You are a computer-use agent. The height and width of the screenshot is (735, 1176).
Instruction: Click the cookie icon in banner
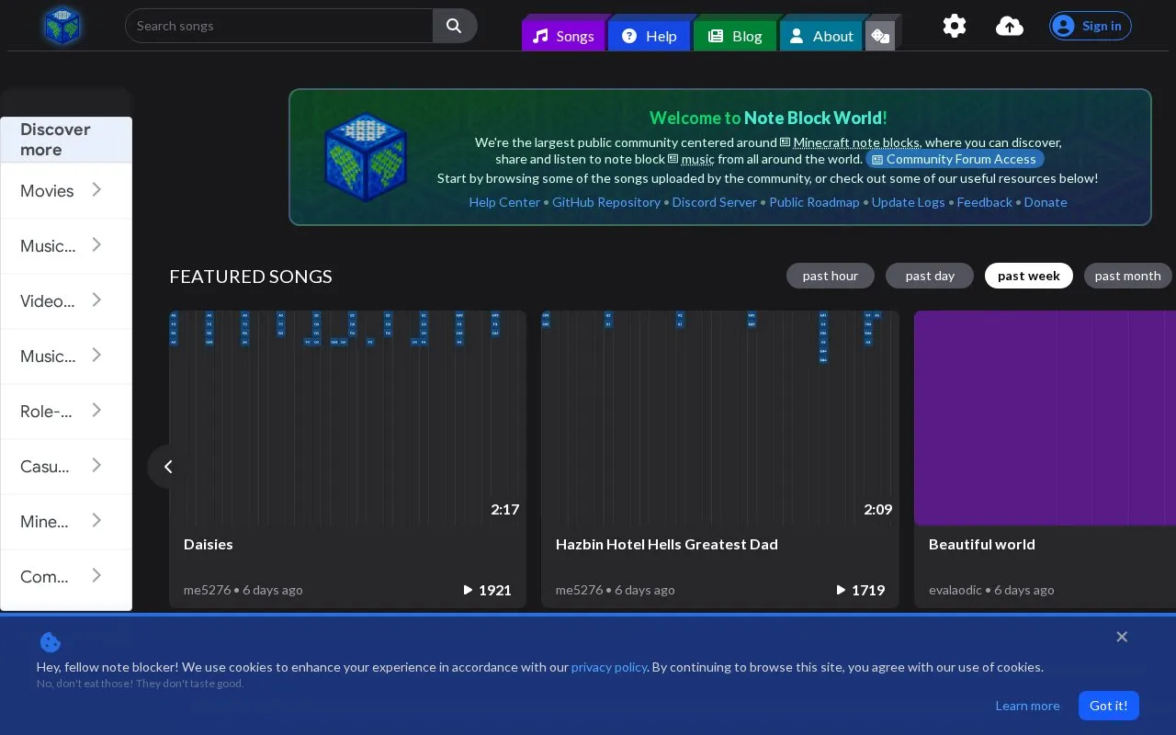click(x=51, y=642)
